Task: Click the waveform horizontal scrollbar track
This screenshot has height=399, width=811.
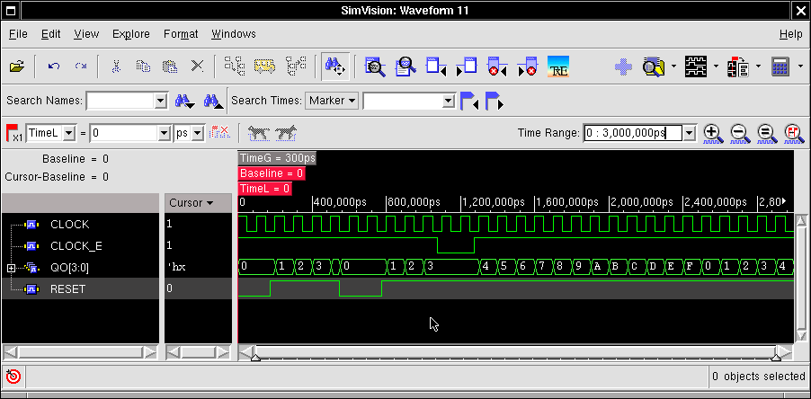Action: click(x=516, y=352)
